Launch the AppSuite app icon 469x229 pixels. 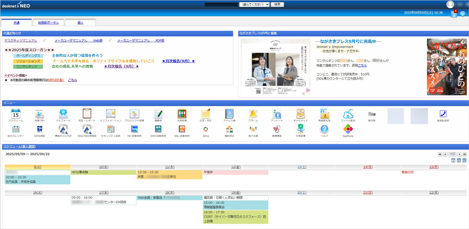pos(348,129)
